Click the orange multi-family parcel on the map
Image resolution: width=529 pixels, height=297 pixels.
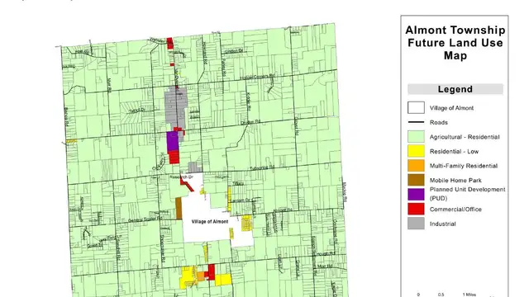pyautogui.click(x=201, y=276)
